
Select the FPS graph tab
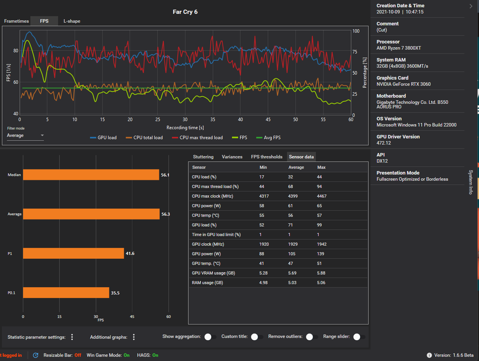44,21
